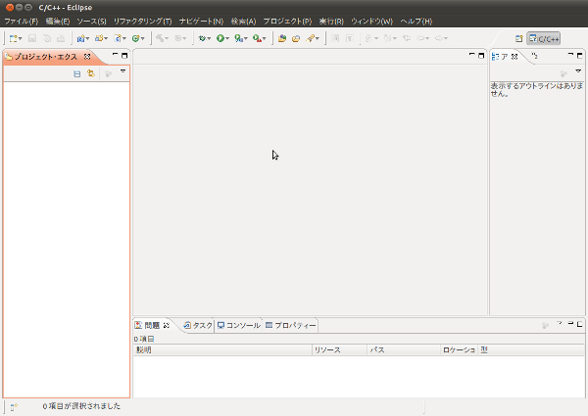Viewport: 588px width, 416px height.
Task: Click the Open Perspective icon
Action: pyautogui.click(x=519, y=38)
